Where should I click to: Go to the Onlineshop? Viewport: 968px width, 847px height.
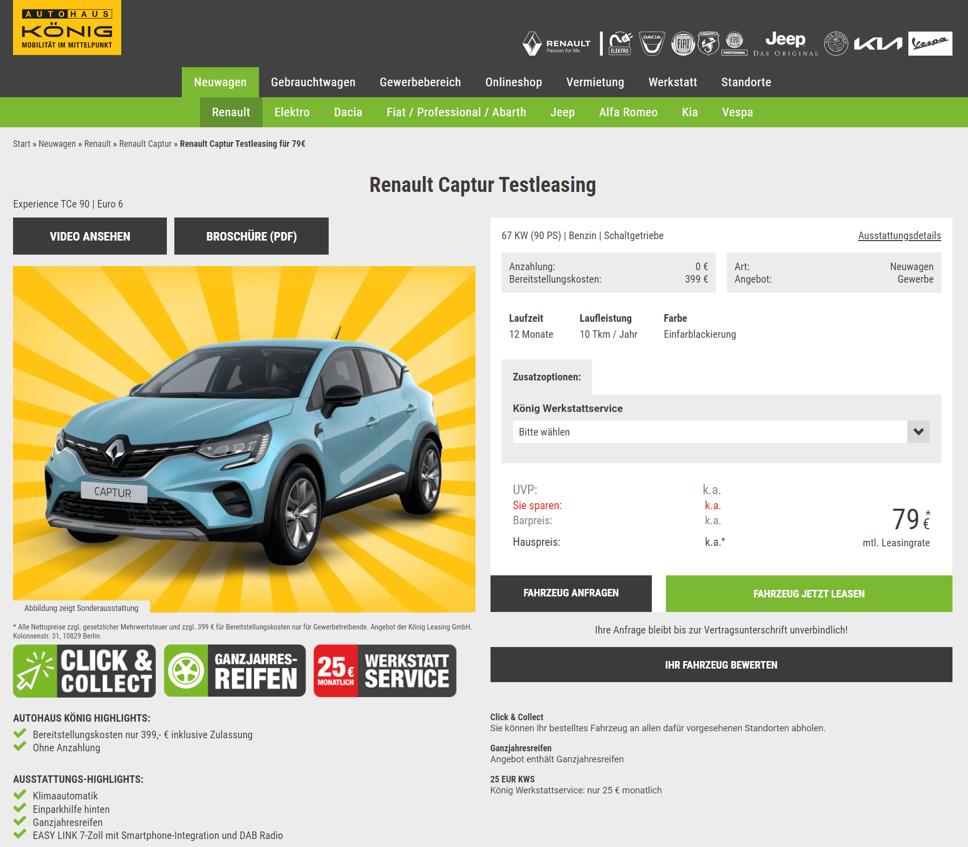pyautogui.click(x=514, y=82)
